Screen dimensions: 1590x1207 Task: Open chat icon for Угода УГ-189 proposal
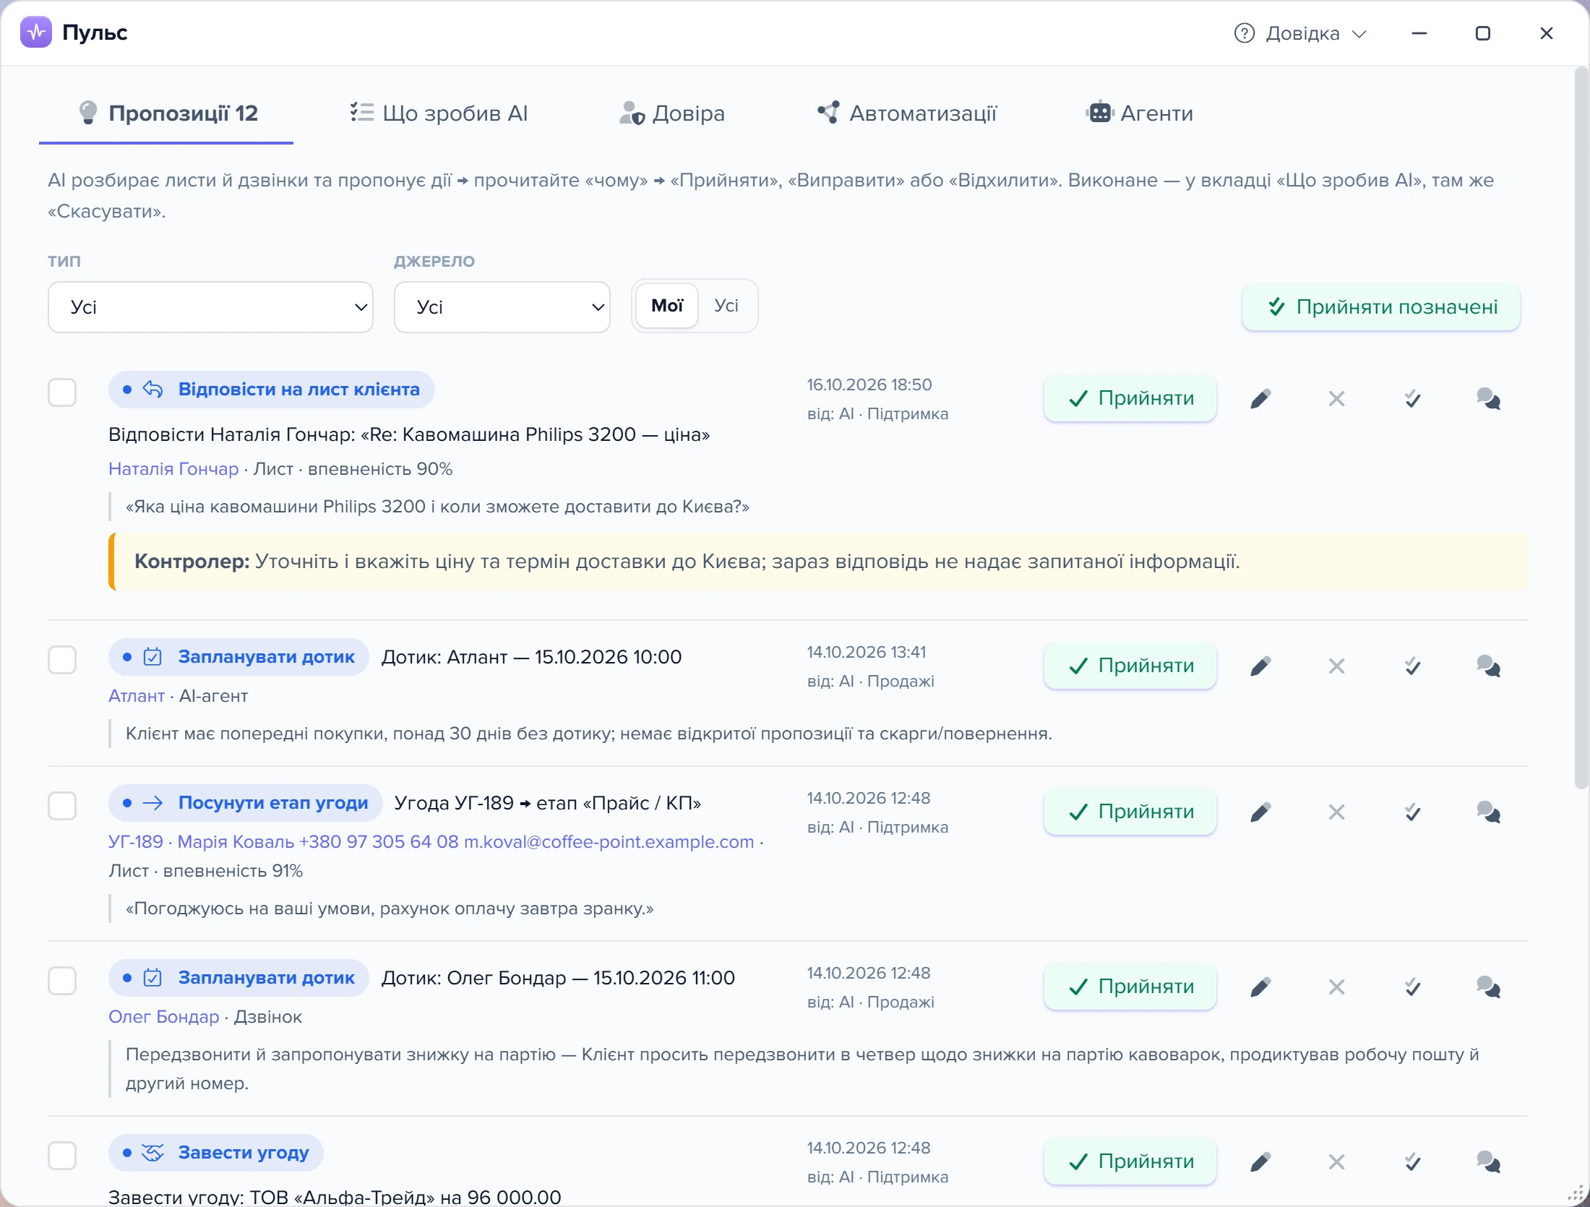[x=1488, y=812]
